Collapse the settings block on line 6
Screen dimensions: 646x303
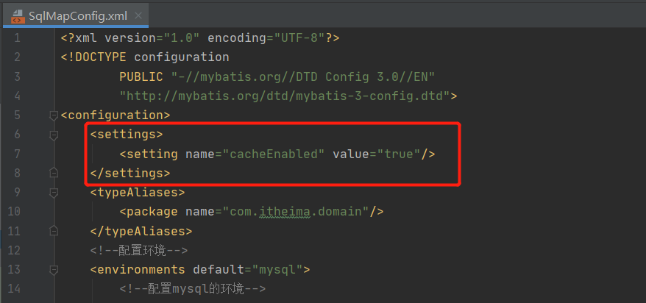pyautogui.click(x=53, y=135)
